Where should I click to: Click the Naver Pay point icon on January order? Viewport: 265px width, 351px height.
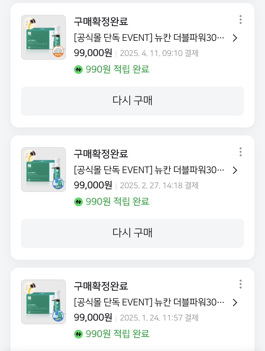click(78, 334)
